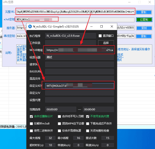Viewport: 155px width, 149px height.
Task: Click the range start time 00:00:00 field
Action: (61, 109)
